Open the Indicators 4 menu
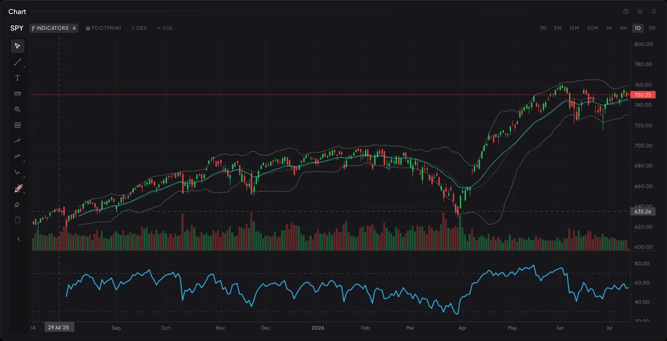This screenshot has height=341, width=667. (54, 28)
